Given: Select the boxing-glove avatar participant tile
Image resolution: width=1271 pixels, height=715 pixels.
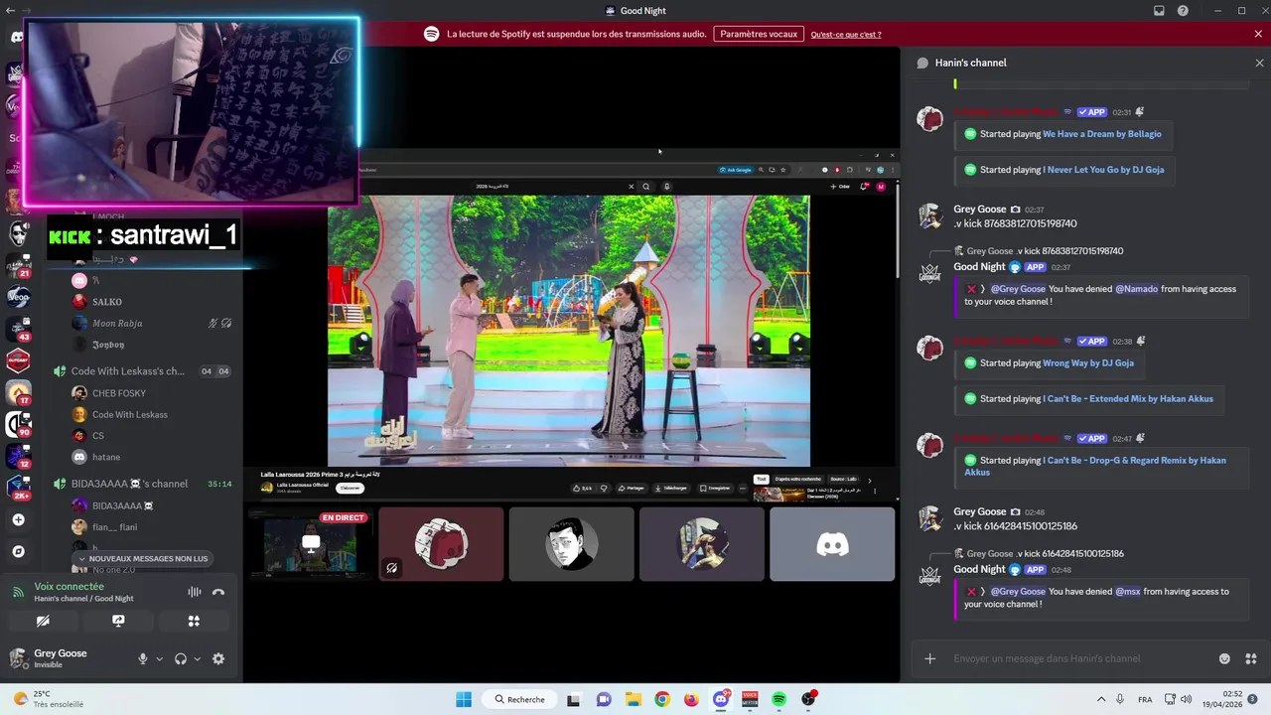Looking at the screenshot, I should pos(441,544).
